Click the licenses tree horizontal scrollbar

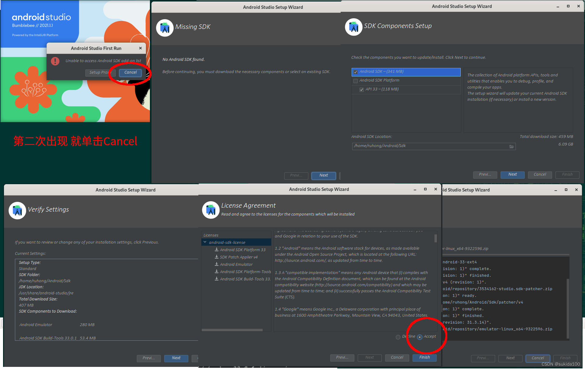tap(232, 330)
